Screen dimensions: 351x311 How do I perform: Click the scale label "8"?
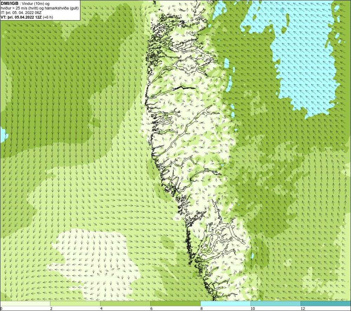[202, 309]
